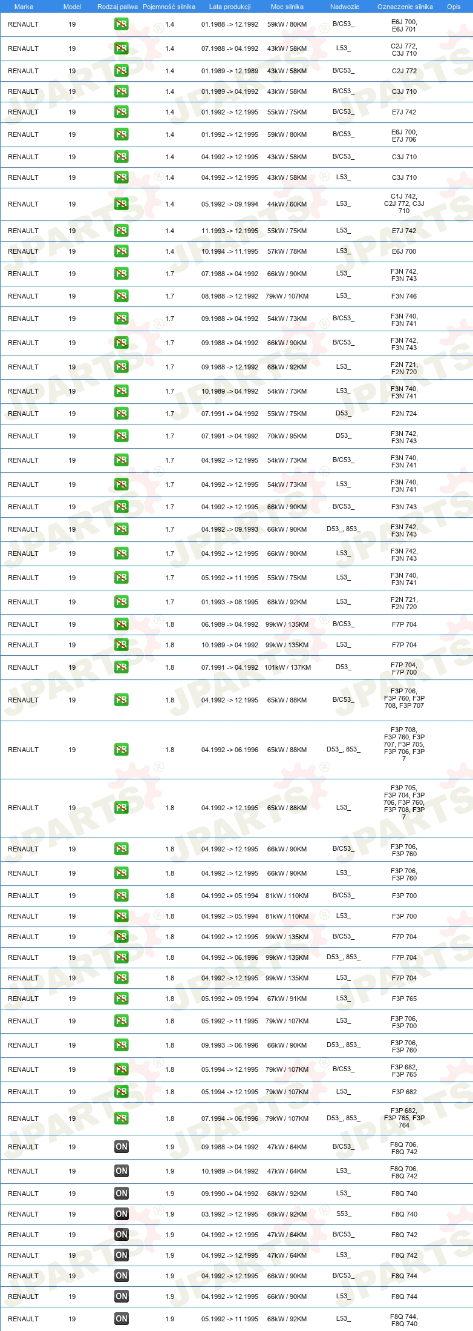Select the engine code cell F7P 704, F7P 700
This screenshot has height=1331, width=473.
(404, 669)
